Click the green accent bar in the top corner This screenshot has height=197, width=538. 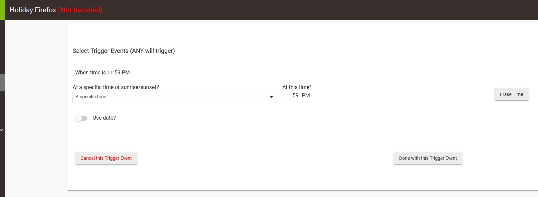[2, 9]
